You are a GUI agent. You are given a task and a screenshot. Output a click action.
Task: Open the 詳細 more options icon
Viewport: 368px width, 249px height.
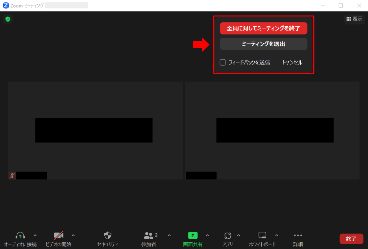click(298, 235)
